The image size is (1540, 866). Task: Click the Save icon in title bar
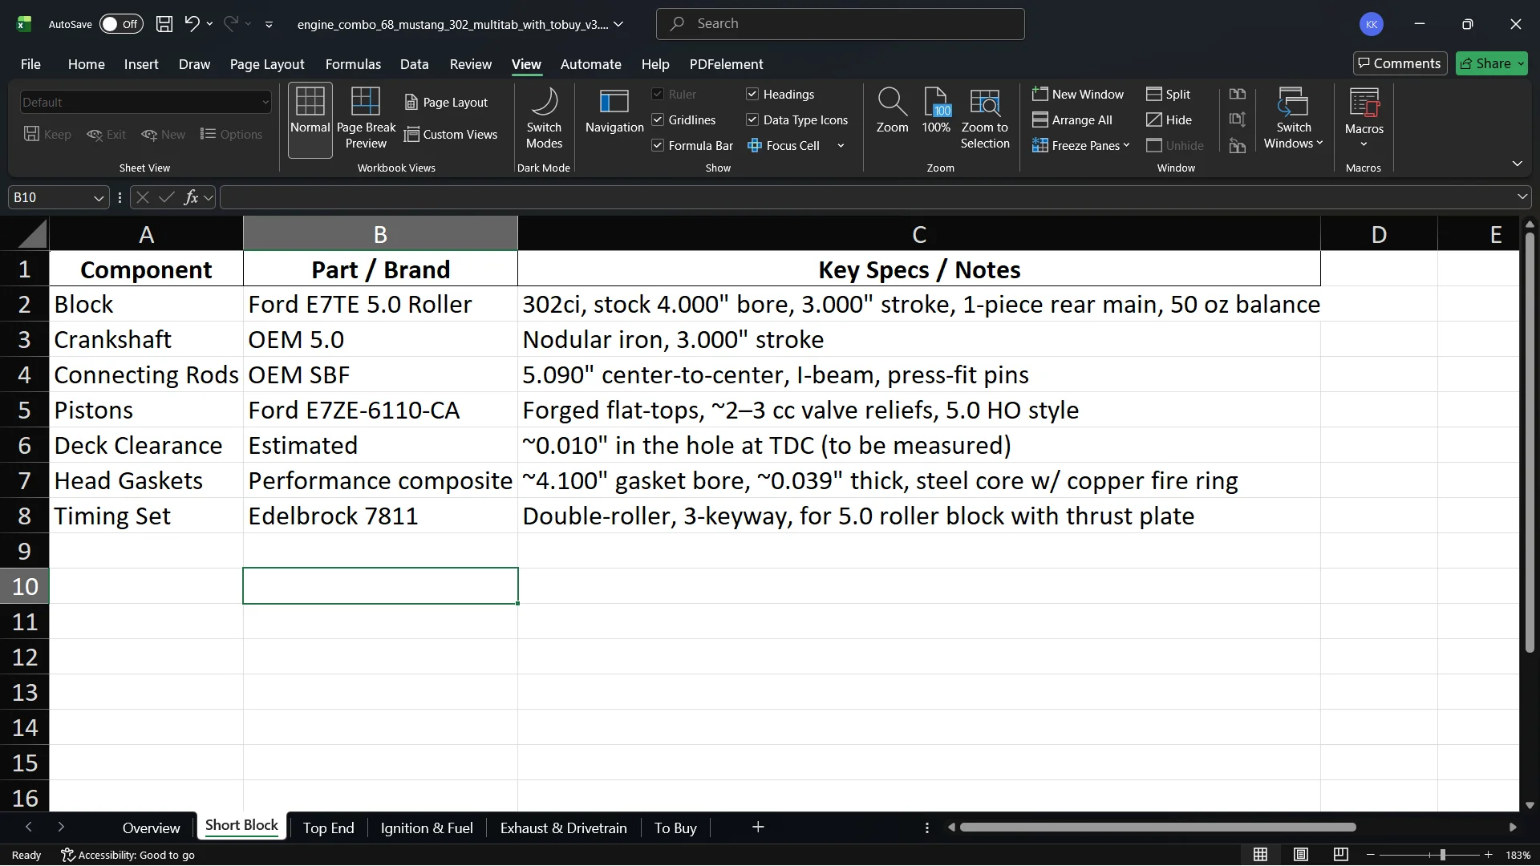tap(164, 24)
